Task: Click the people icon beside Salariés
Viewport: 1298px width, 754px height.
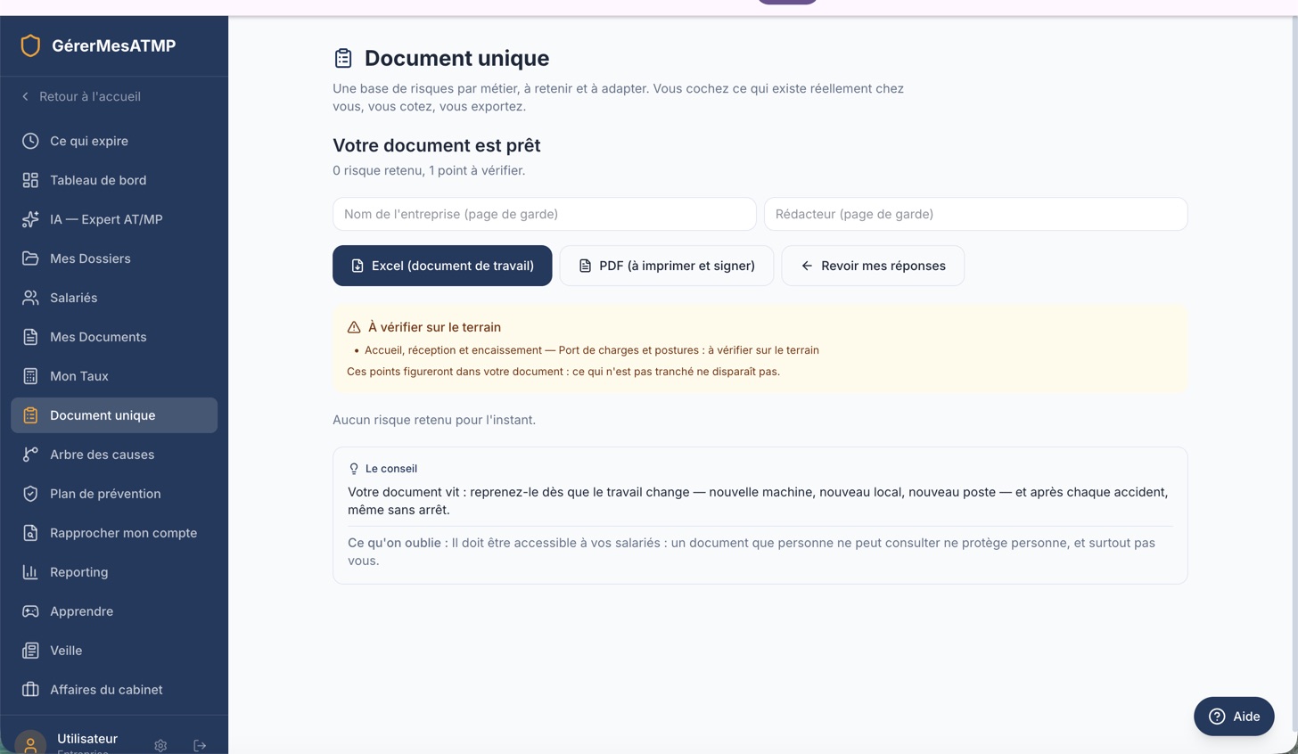Action: [x=30, y=298]
